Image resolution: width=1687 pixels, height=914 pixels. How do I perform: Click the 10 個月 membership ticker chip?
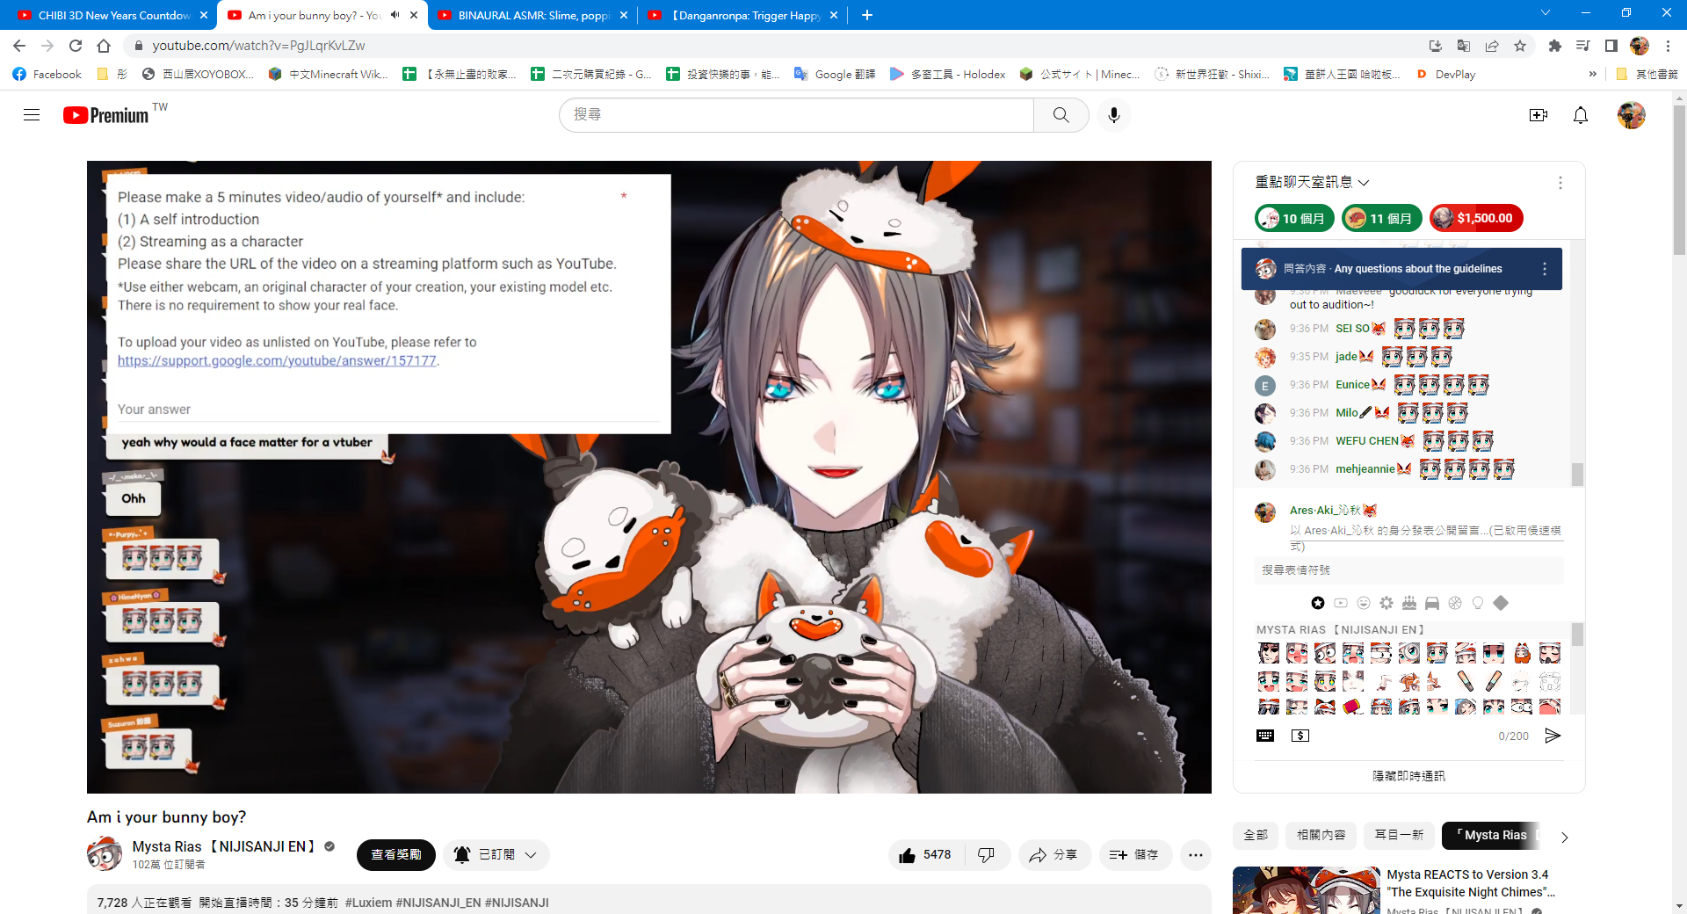click(x=1294, y=218)
